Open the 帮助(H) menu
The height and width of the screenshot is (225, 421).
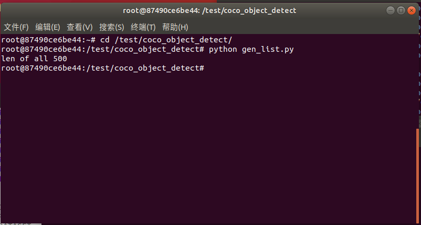175,27
